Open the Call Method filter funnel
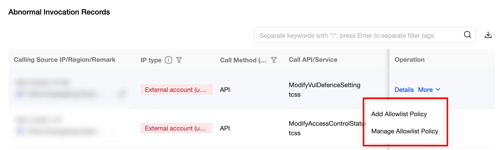The image size is (503, 150). [x=274, y=60]
